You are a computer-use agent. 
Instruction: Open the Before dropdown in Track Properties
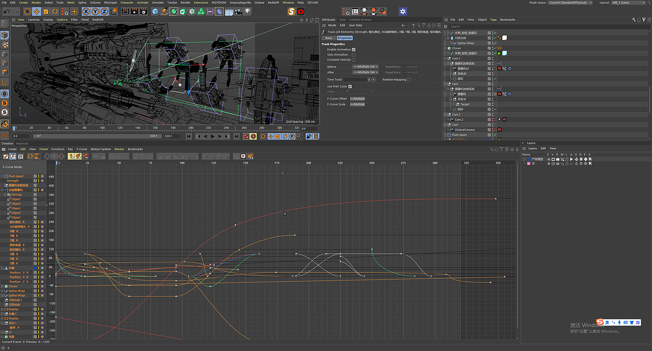(x=365, y=67)
